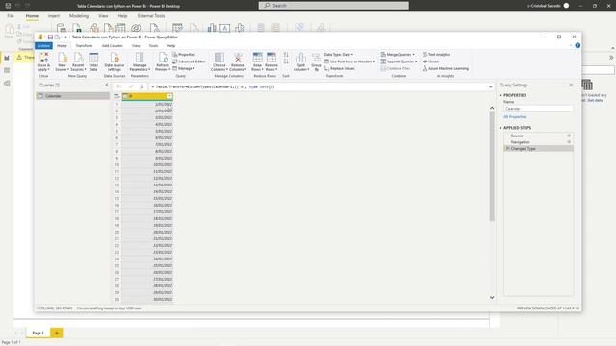Open Data source settings

click(115, 62)
